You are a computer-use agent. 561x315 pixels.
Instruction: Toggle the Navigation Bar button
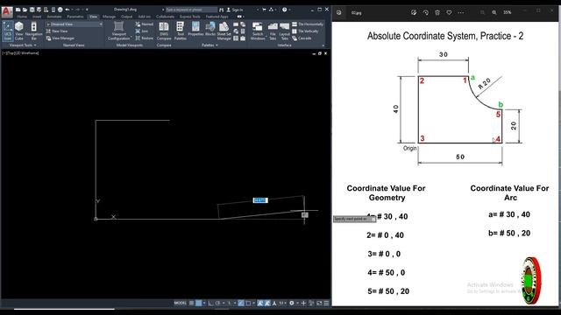[x=33, y=31]
